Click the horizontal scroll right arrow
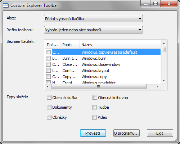 tap(158, 86)
